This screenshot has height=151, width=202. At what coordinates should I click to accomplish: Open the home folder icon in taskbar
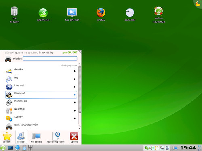click(24, 148)
